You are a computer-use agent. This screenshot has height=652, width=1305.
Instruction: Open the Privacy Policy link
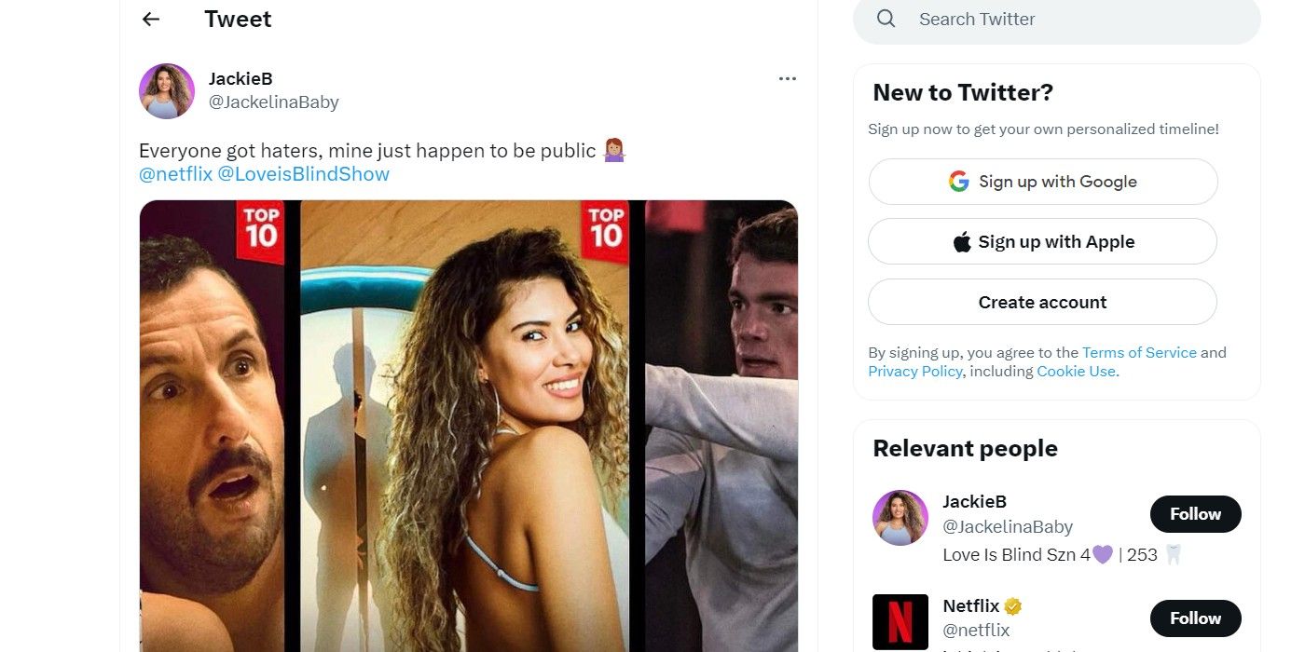tap(914, 371)
